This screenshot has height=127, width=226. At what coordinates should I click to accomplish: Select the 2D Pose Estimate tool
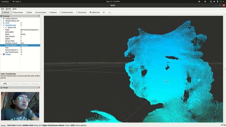tap(66, 12)
